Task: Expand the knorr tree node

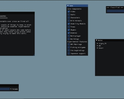Action: tap(97, 48)
